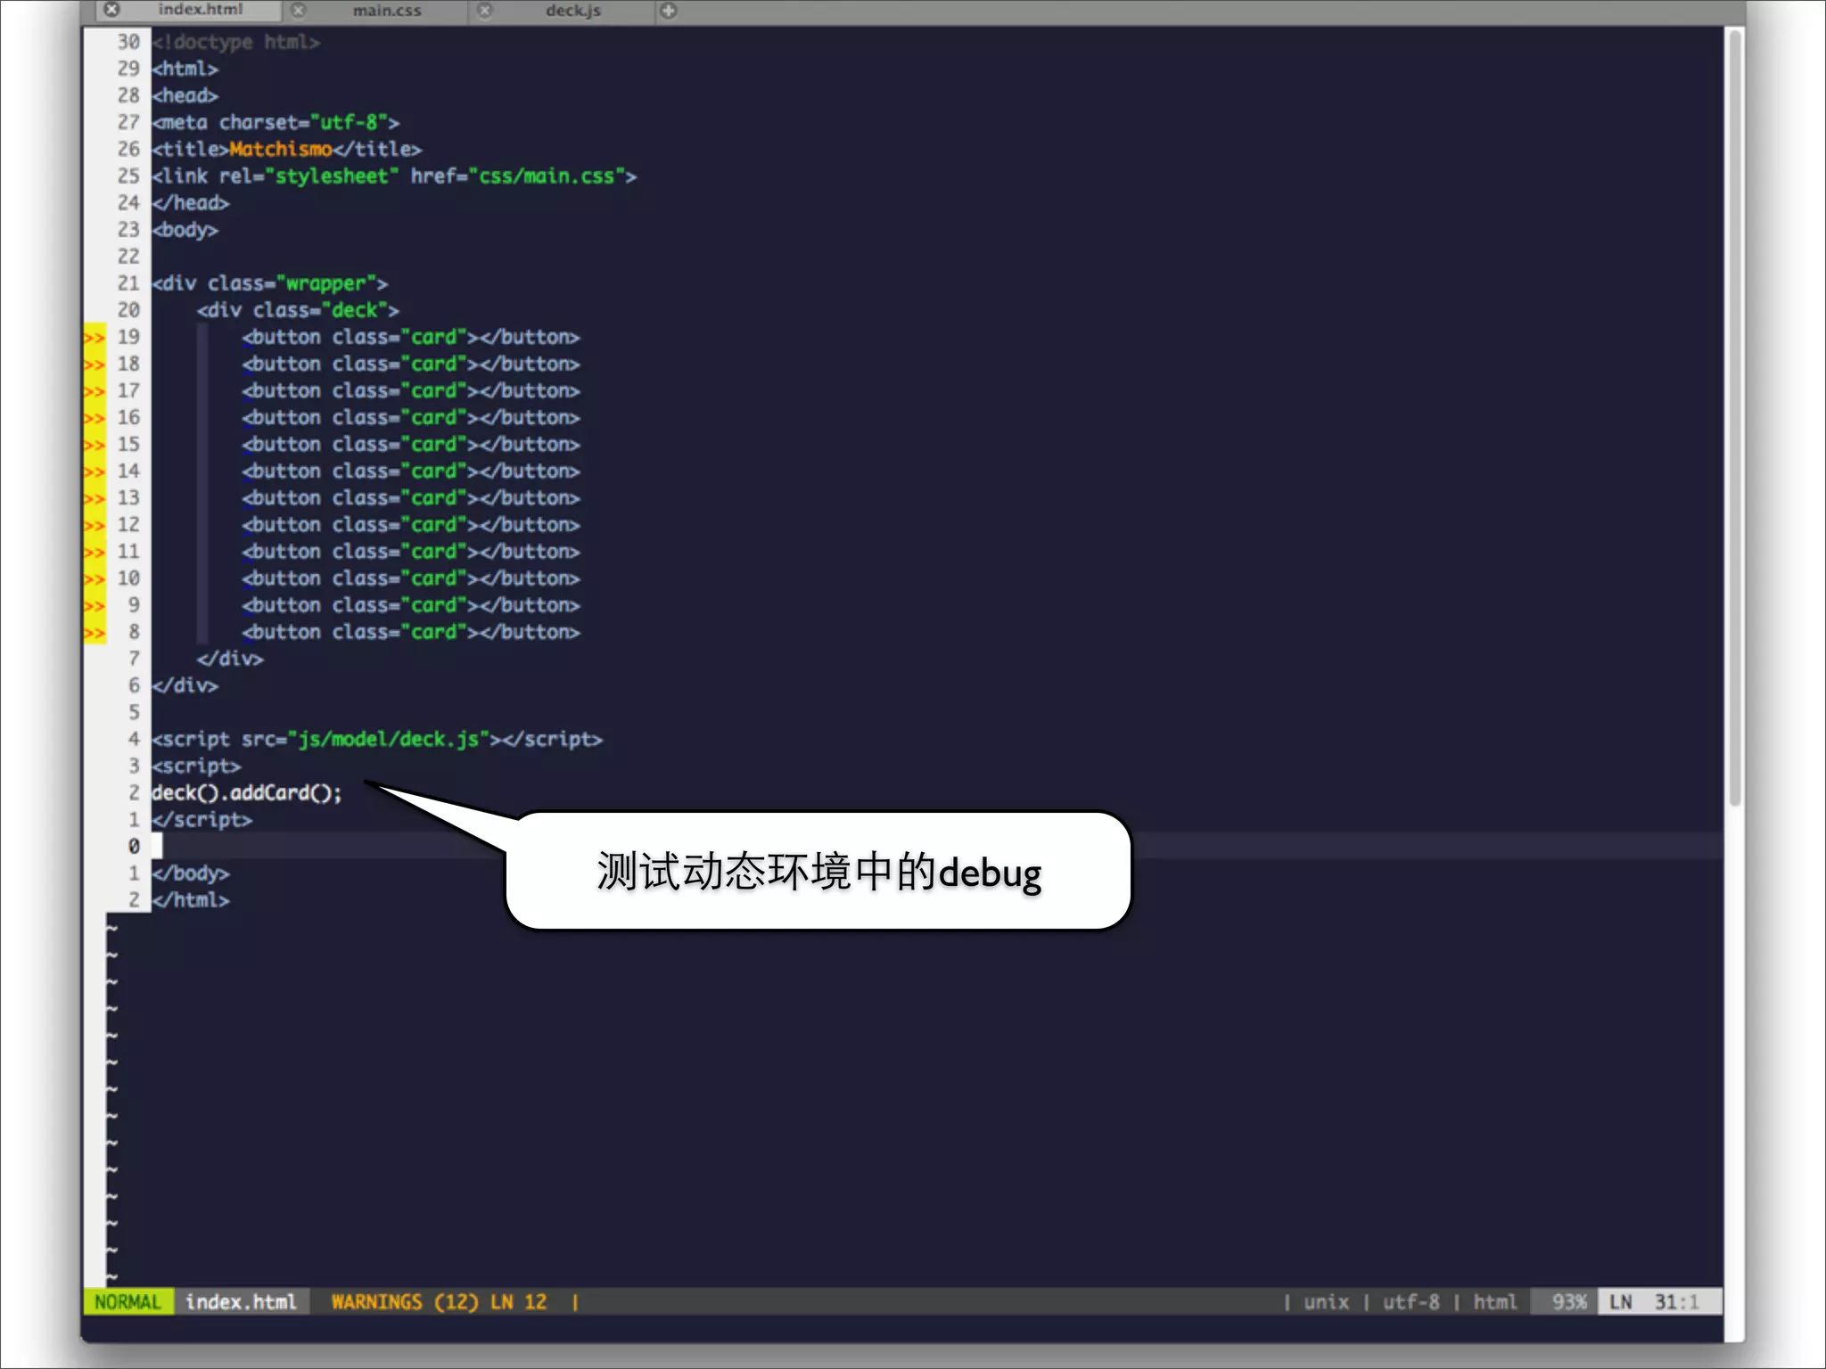The width and height of the screenshot is (1826, 1369).
Task: Click the warning sign on line 10
Action: 94,578
